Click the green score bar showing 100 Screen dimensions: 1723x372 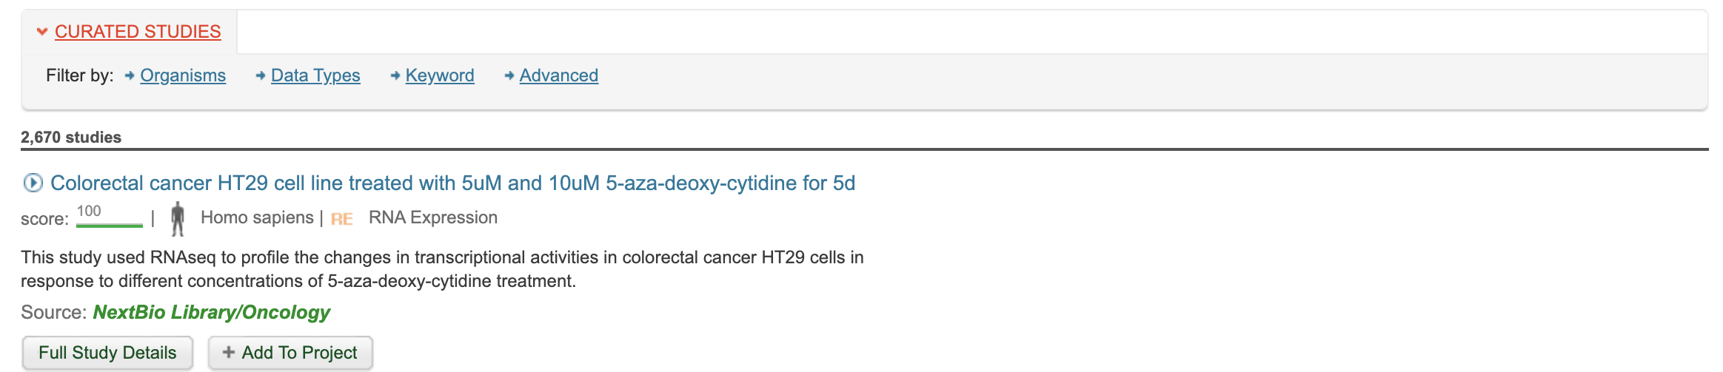click(109, 224)
